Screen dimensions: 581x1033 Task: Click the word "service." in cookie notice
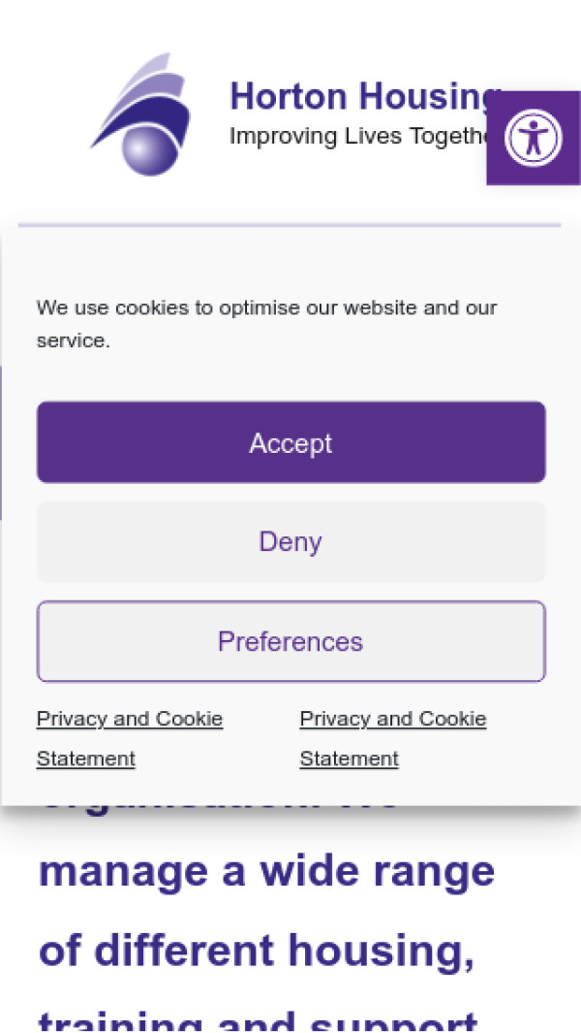pos(74,341)
